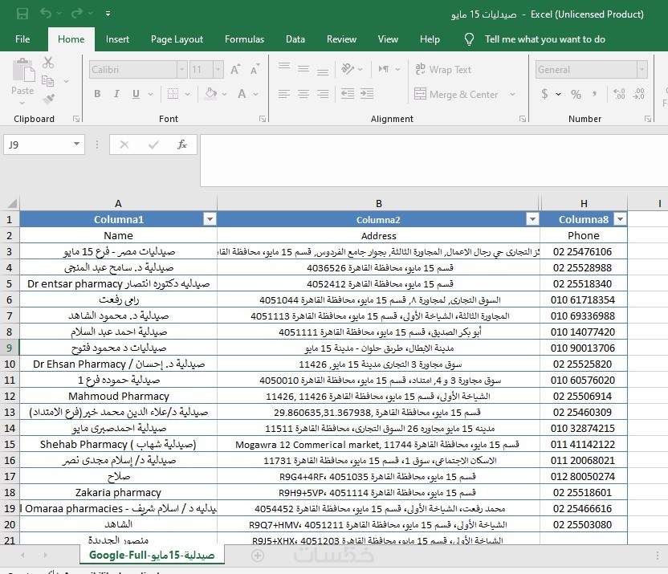This screenshot has width=668, height=574.
Task: Click Increase Decimal icon
Action: coord(619,94)
